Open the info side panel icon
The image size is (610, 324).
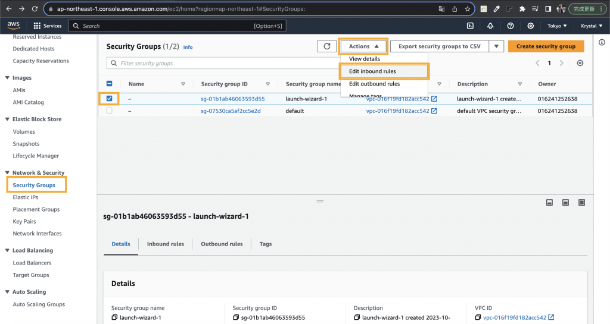coord(602,42)
